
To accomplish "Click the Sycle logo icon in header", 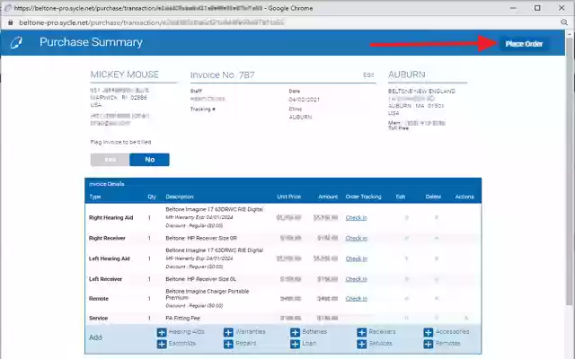I will [x=16, y=42].
